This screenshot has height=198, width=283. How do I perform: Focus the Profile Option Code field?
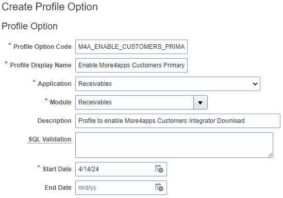point(131,47)
